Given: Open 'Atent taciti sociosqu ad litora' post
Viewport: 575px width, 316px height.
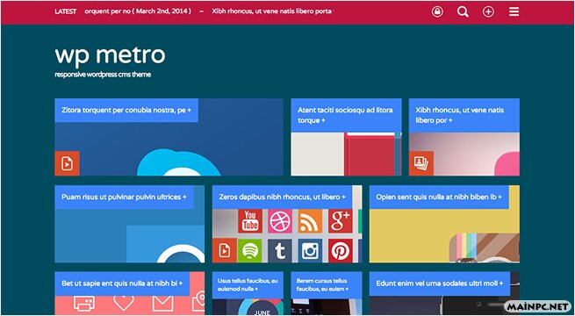Looking at the screenshot, I should coord(346,115).
